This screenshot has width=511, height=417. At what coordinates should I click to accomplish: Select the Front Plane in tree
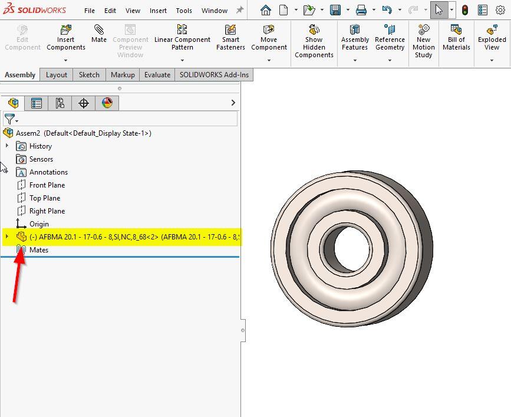pyautogui.click(x=47, y=185)
